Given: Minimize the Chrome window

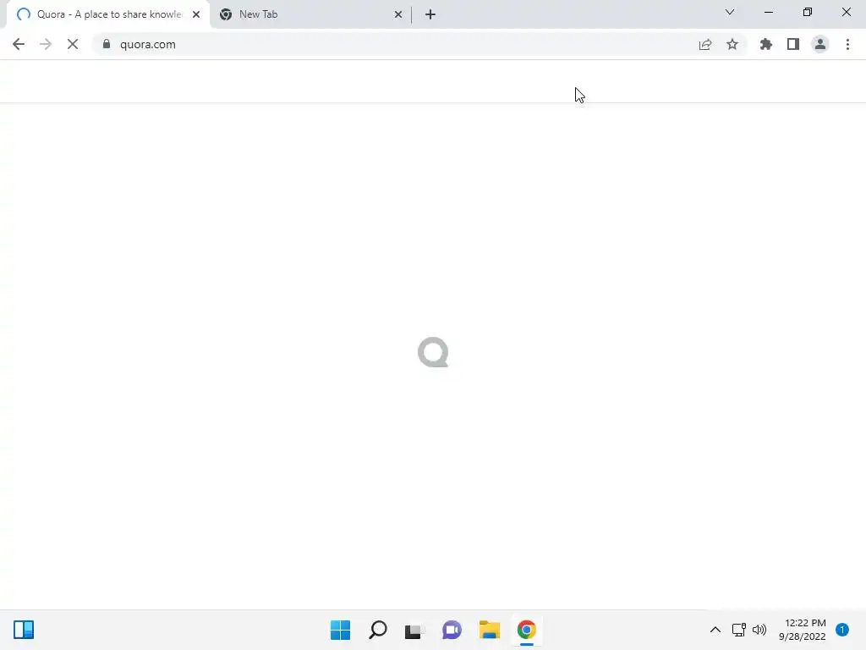Looking at the screenshot, I should click(x=769, y=12).
